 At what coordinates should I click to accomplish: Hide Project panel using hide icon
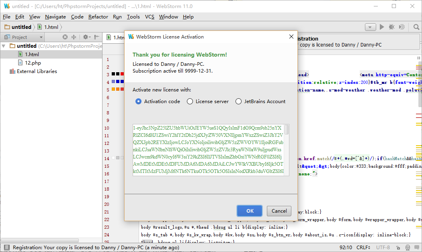pyautogui.click(x=96, y=37)
